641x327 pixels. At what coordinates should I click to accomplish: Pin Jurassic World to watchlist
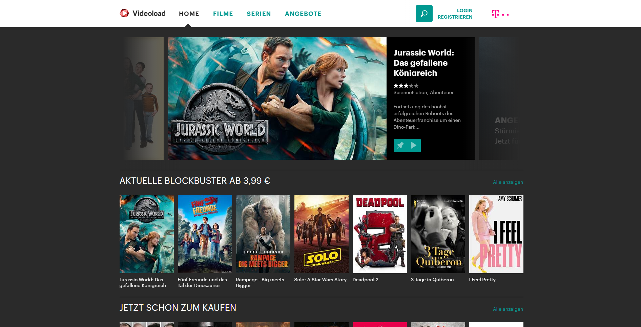point(400,146)
